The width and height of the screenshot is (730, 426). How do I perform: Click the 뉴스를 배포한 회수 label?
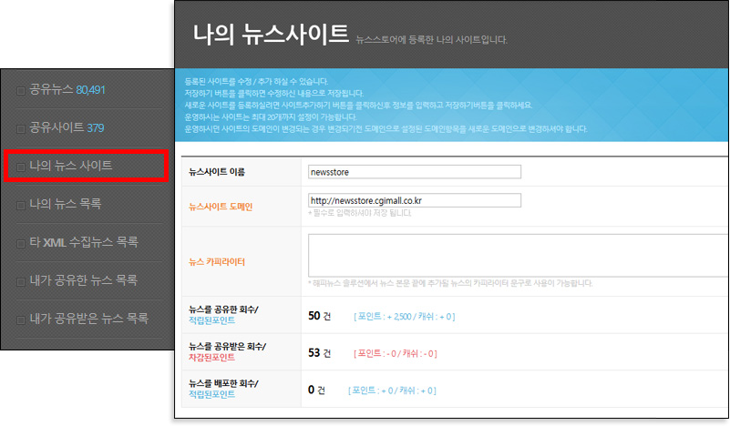pyautogui.click(x=223, y=383)
